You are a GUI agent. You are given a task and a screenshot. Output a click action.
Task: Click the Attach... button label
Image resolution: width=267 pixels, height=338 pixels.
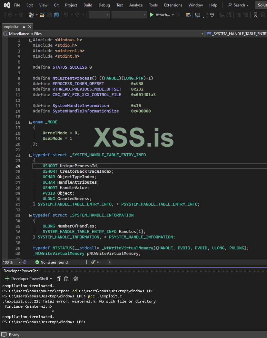pyautogui.click(x=163, y=14)
